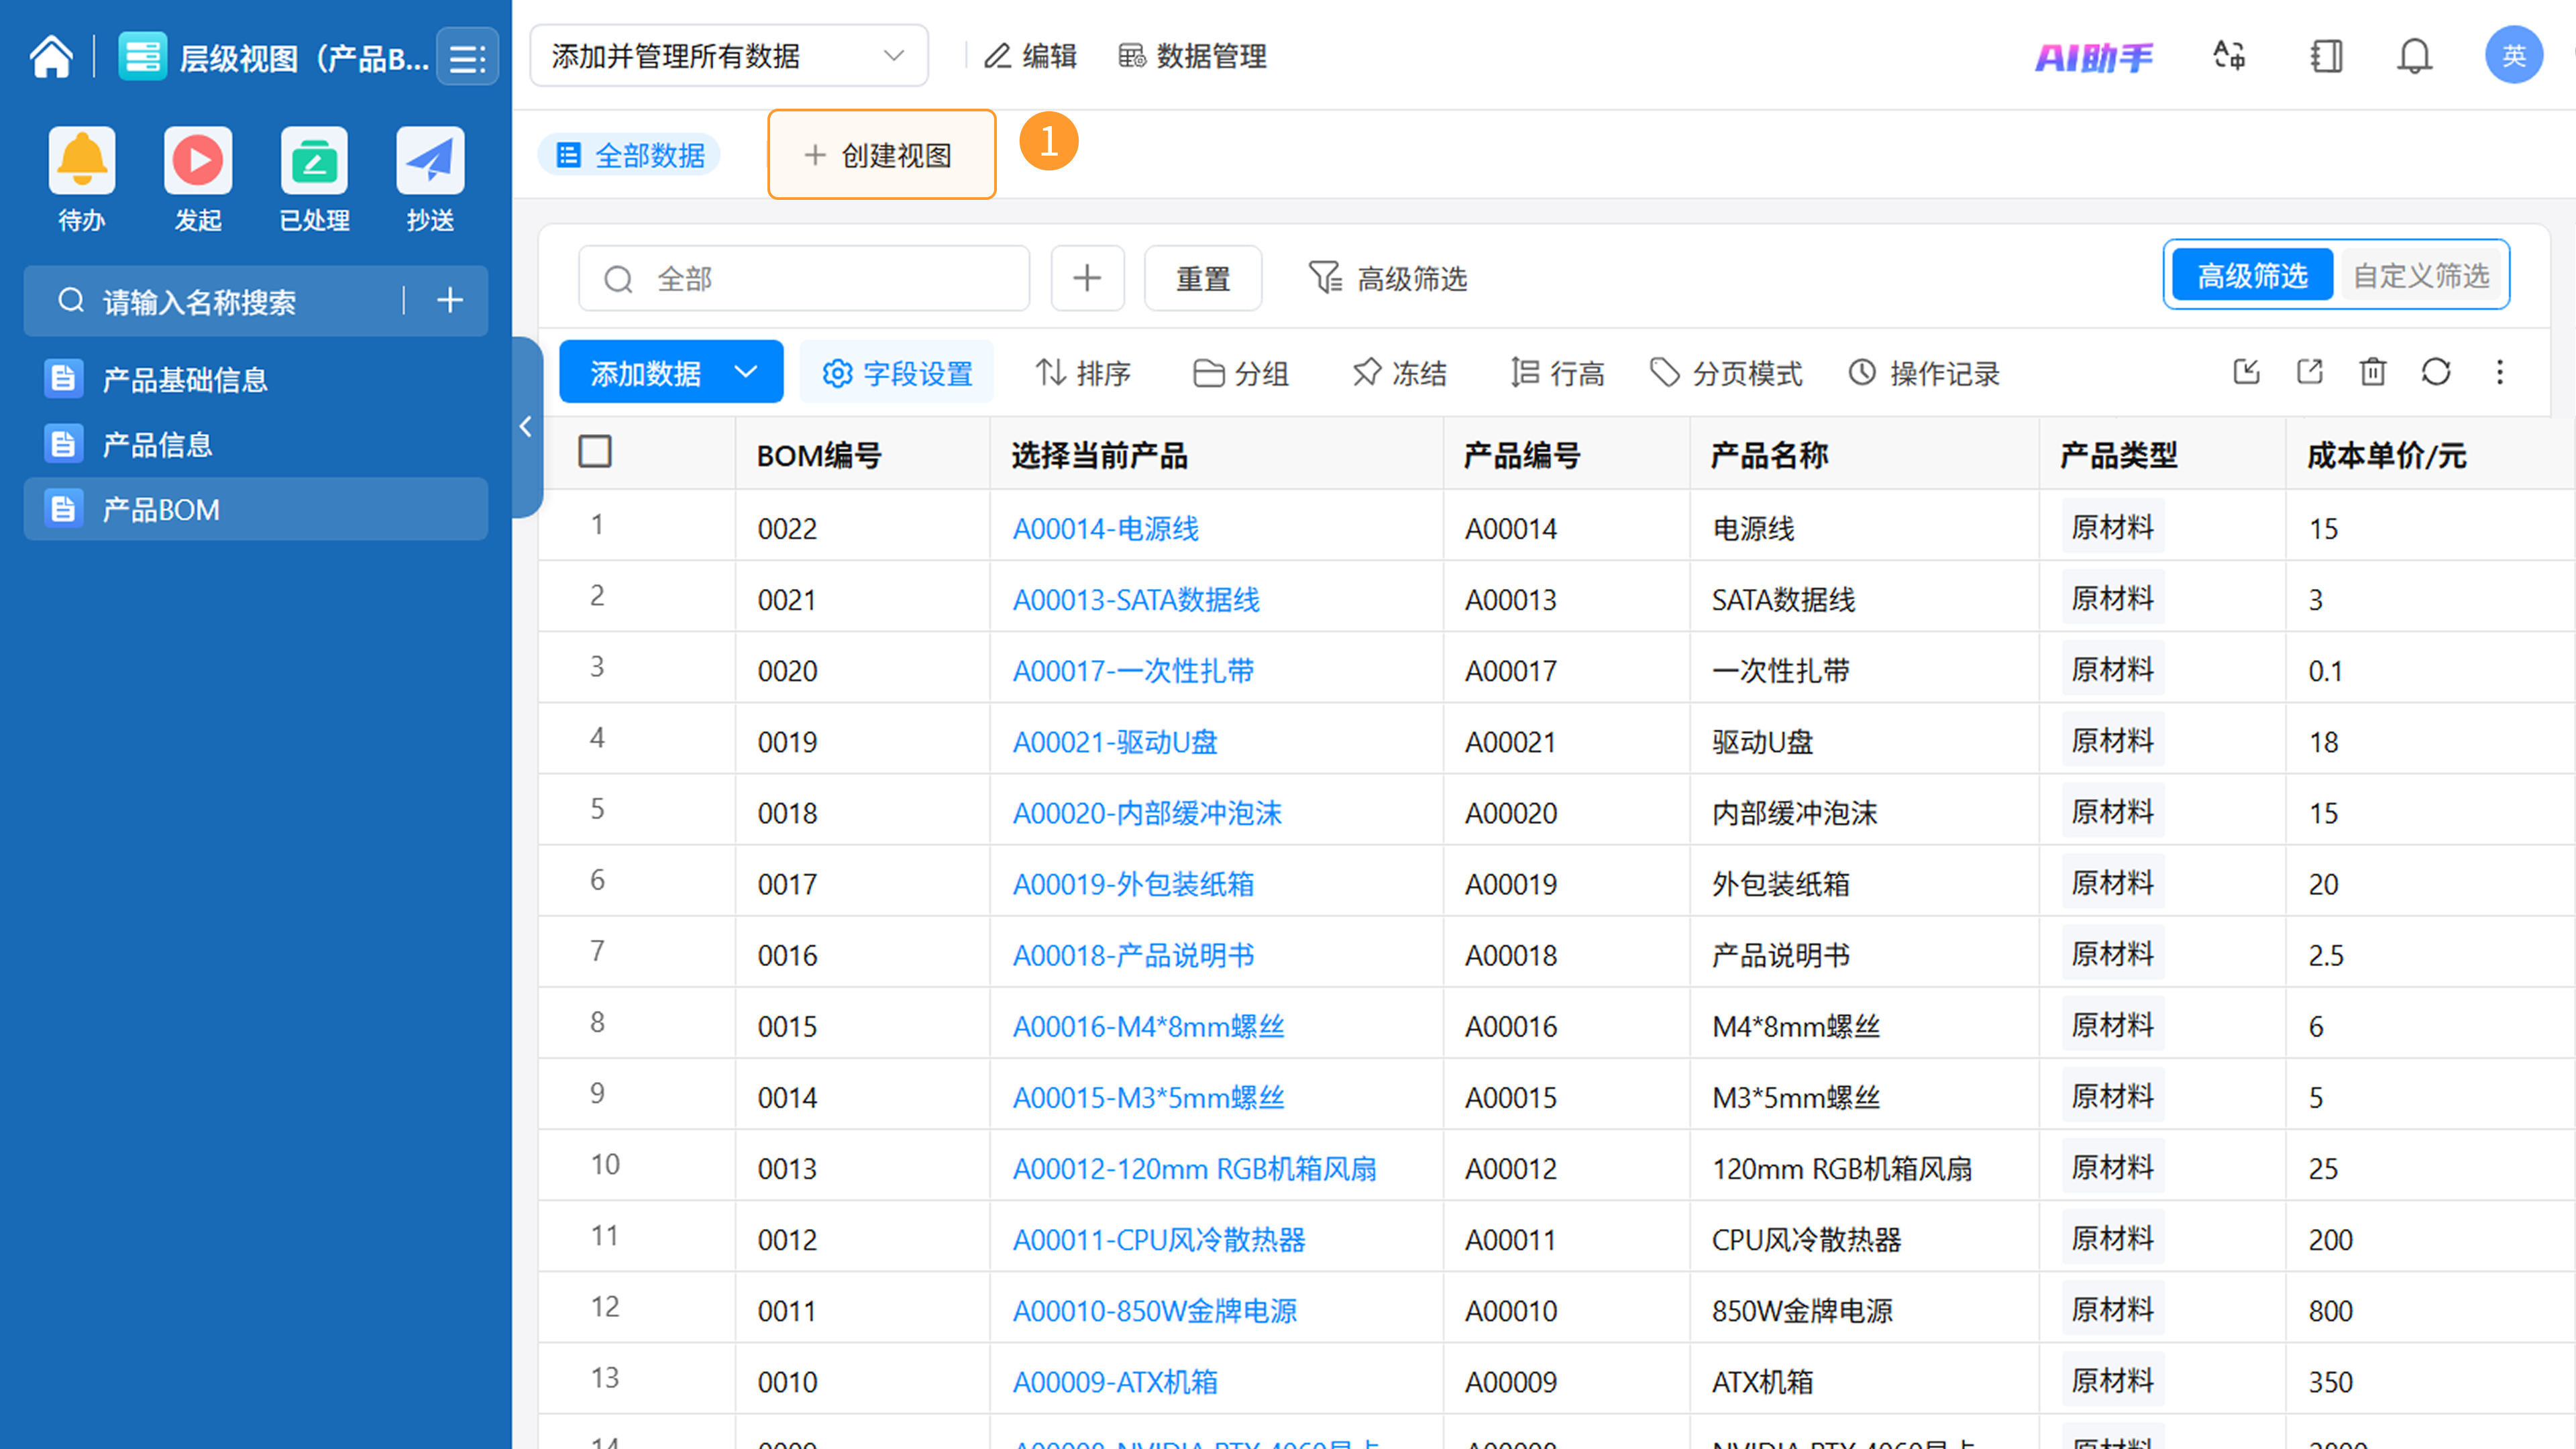Open 产品信息 in the sidebar
This screenshot has width=2576, height=1449.
[158, 444]
